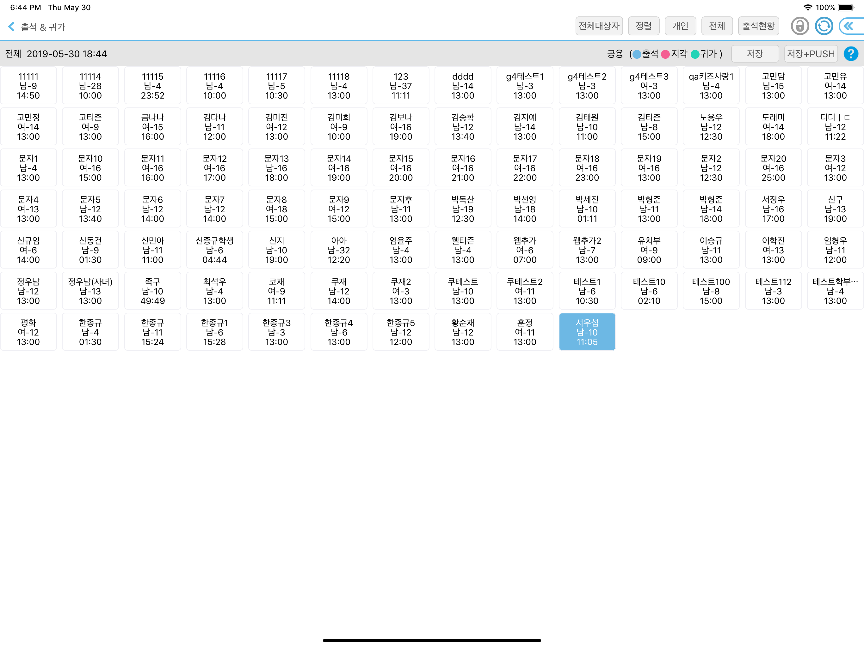Select the 아아 남-32 student tile
Viewport: 864px width, 647px height.
click(x=339, y=250)
